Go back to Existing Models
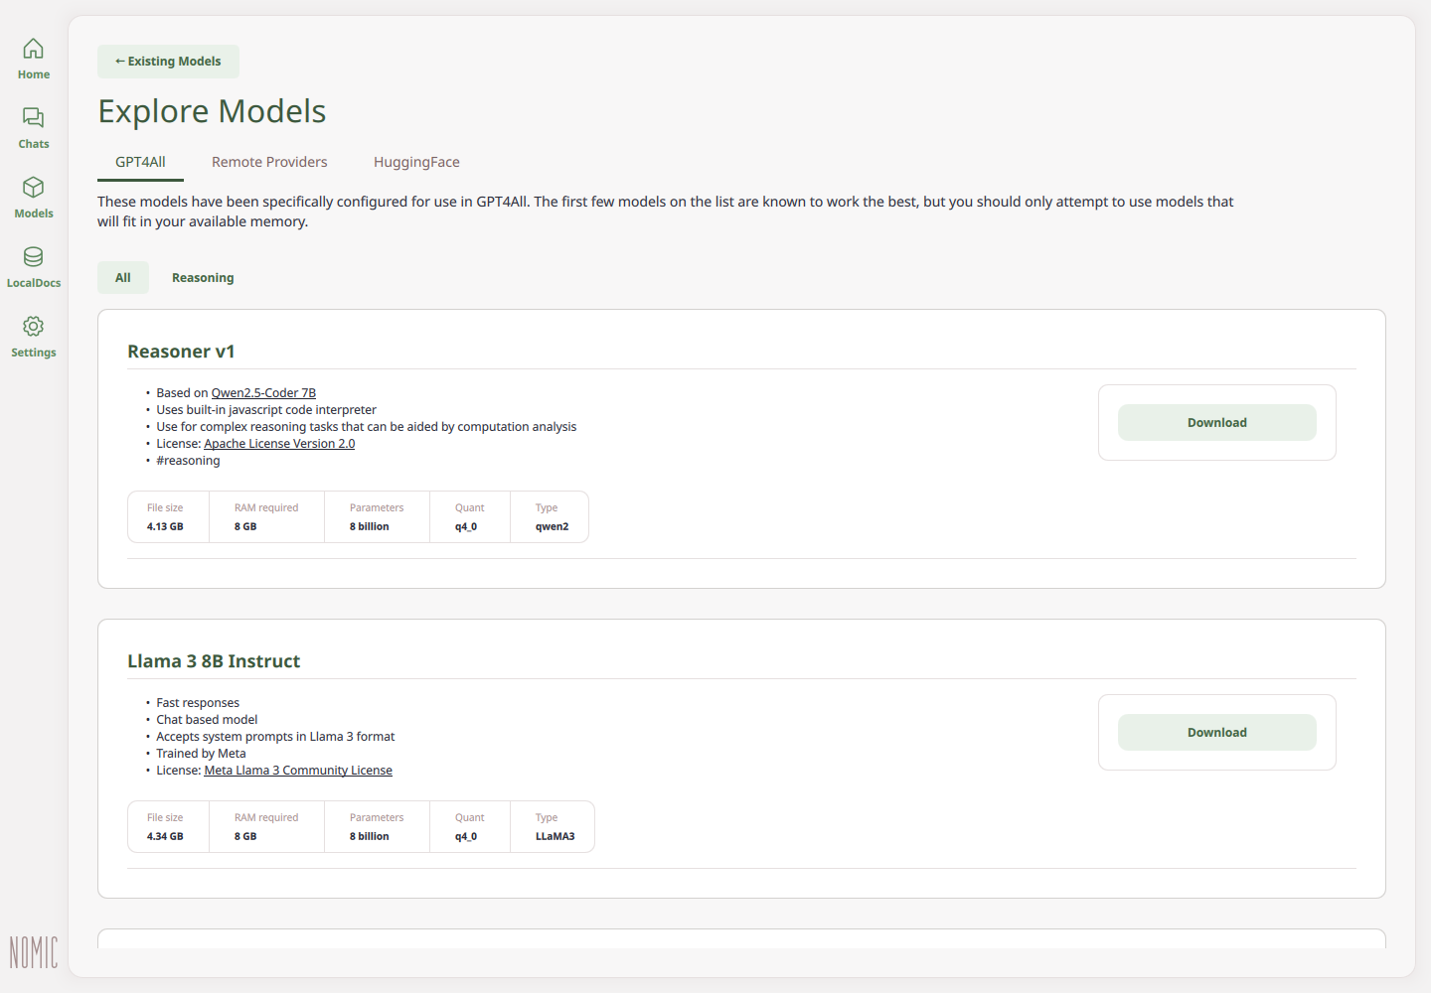This screenshot has height=993, width=1431. point(168,62)
